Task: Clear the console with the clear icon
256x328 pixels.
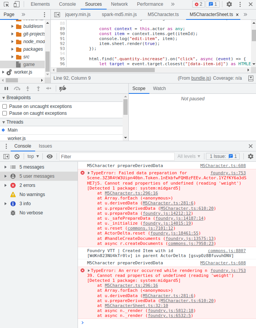Action: click(x=17, y=156)
